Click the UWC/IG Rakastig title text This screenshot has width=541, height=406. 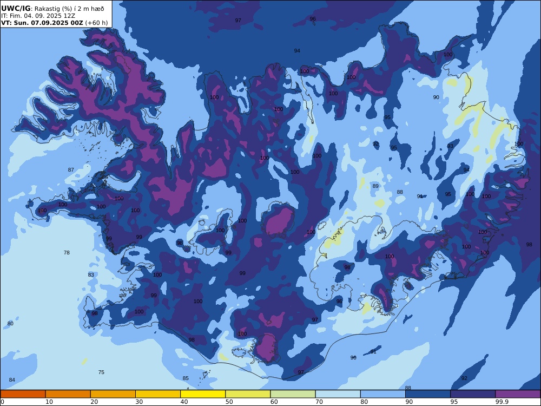click(52, 9)
